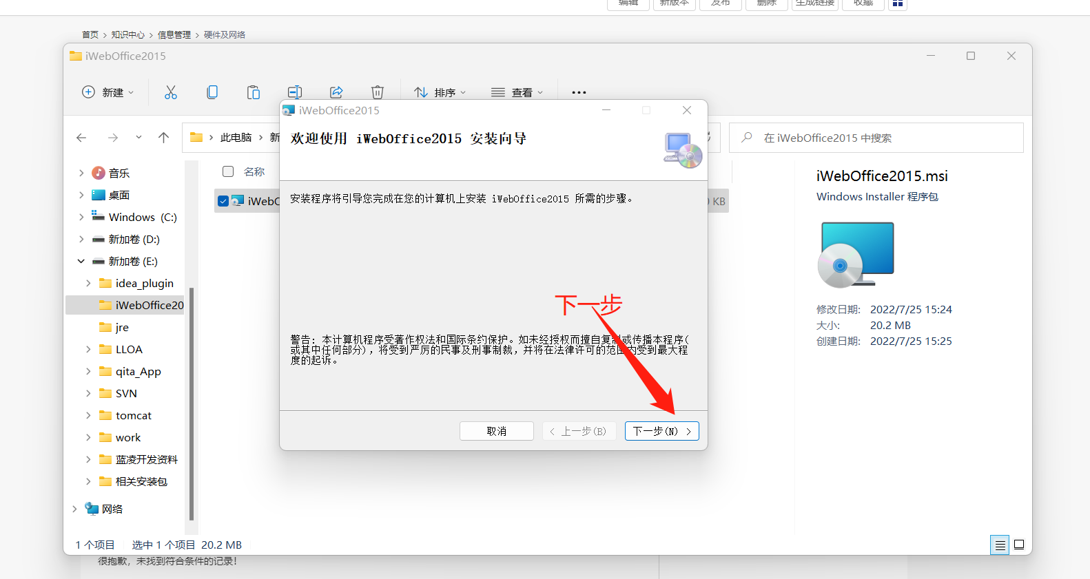Viewport: 1090px width, 579px height.
Task: Click 下一步(N) button in installer
Action: point(661,431)
